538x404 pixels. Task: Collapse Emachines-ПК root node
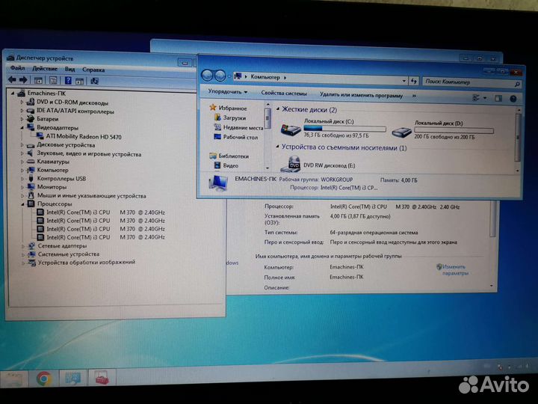(13, 93)
